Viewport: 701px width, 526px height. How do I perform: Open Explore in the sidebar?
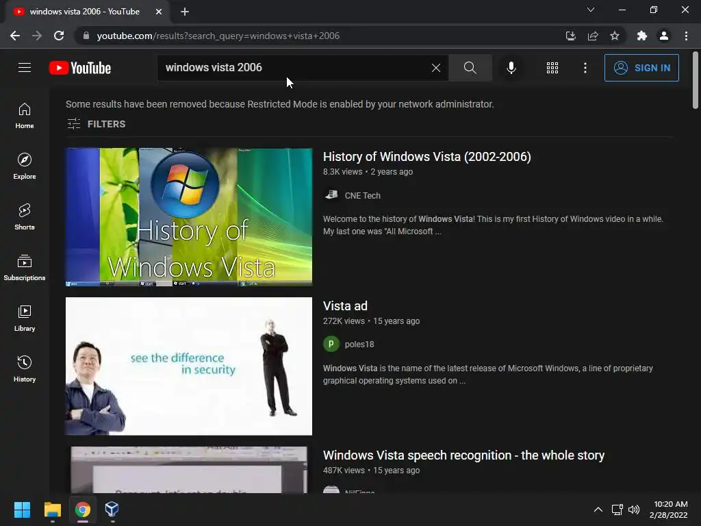[x=25, y=166]
